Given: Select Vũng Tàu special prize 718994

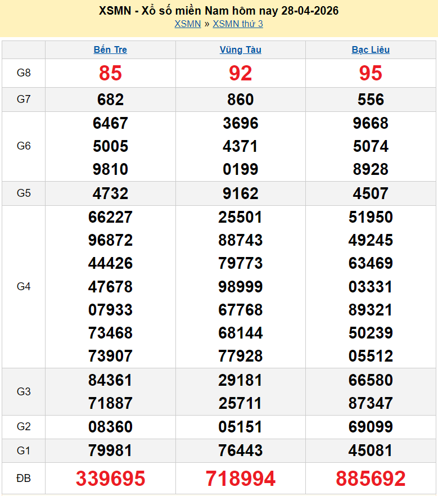Looking at the screenshot, I should 240,479.
